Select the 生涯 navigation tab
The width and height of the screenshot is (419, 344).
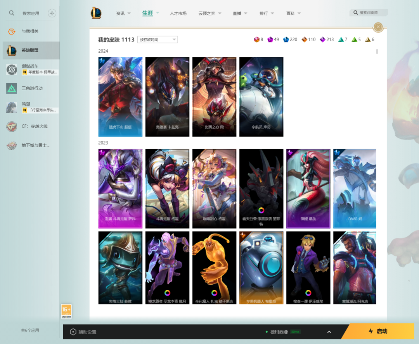click(147, 13)
